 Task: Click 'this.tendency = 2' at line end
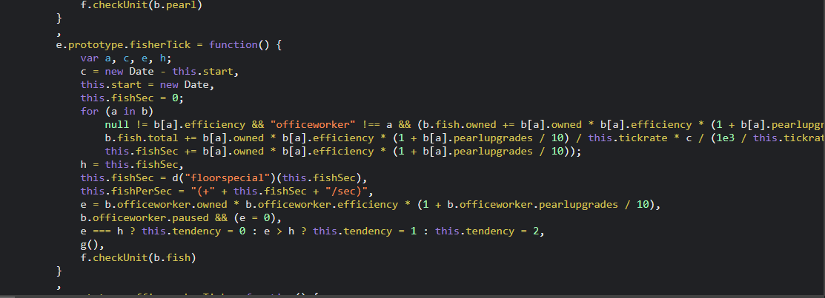coord(487,231)
